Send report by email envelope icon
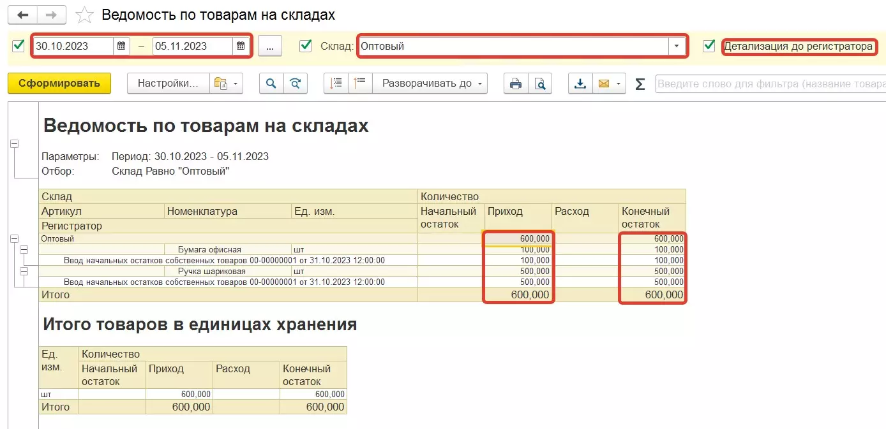 point(603,84)
